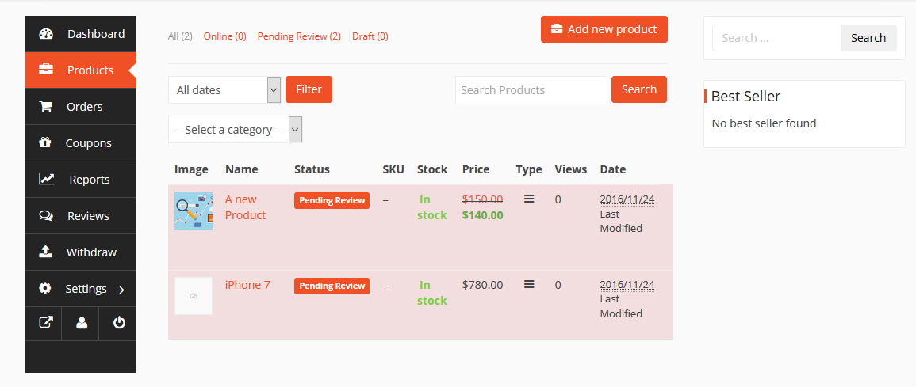Click the type icon for iPhone 7

coord(529,284)
